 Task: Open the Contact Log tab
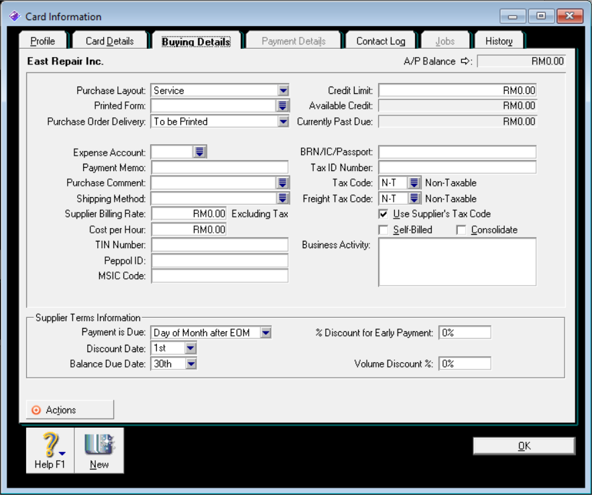[381, 42]
